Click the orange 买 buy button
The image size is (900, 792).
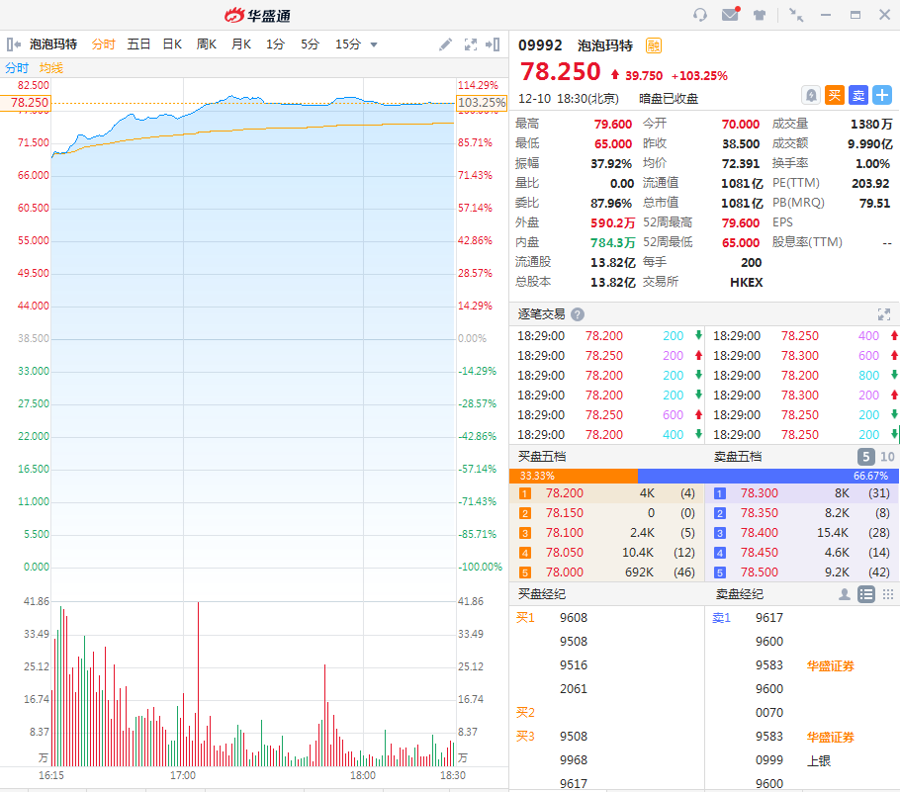[x=835, y=95]
